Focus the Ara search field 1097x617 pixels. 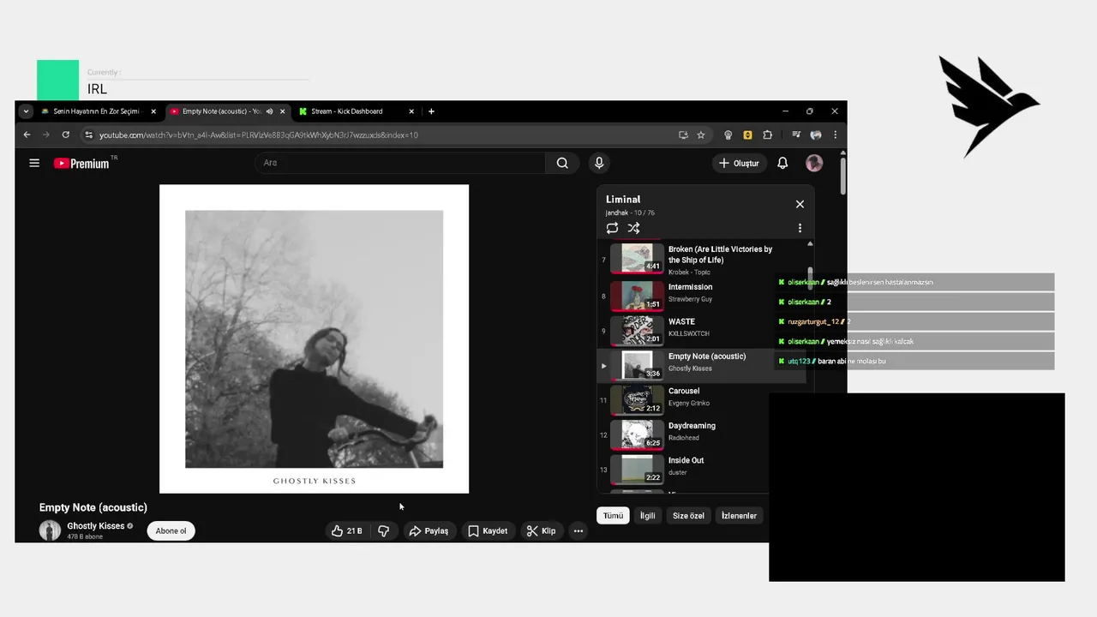[399, 163]
